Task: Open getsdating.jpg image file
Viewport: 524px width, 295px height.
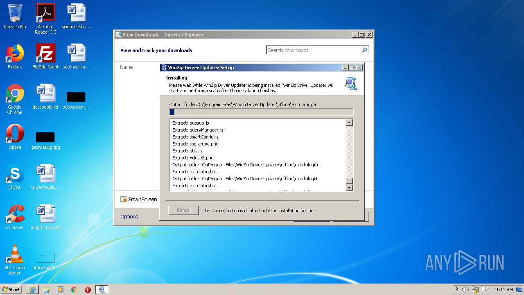Action: coord(45,140)
